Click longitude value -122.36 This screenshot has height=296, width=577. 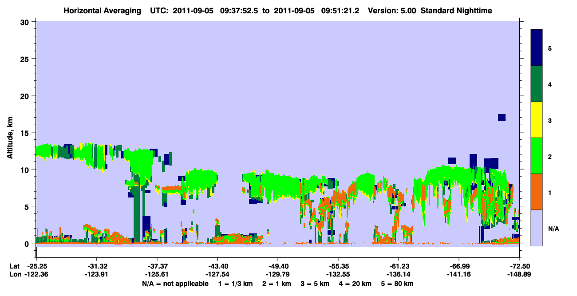pyautogui.click(x=36, y=274)
